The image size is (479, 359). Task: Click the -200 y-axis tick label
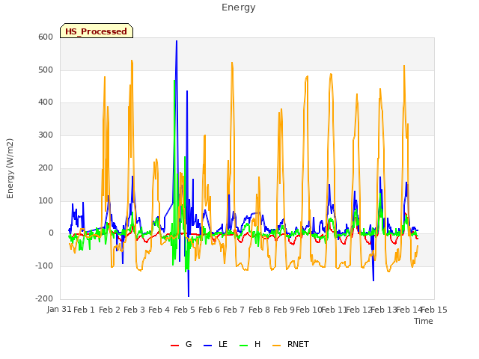[x=44, y=298]
